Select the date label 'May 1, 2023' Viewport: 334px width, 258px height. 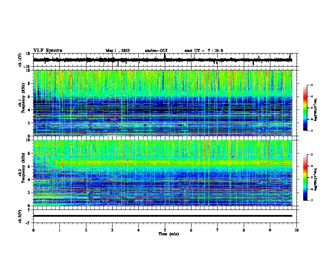point(118,51)
